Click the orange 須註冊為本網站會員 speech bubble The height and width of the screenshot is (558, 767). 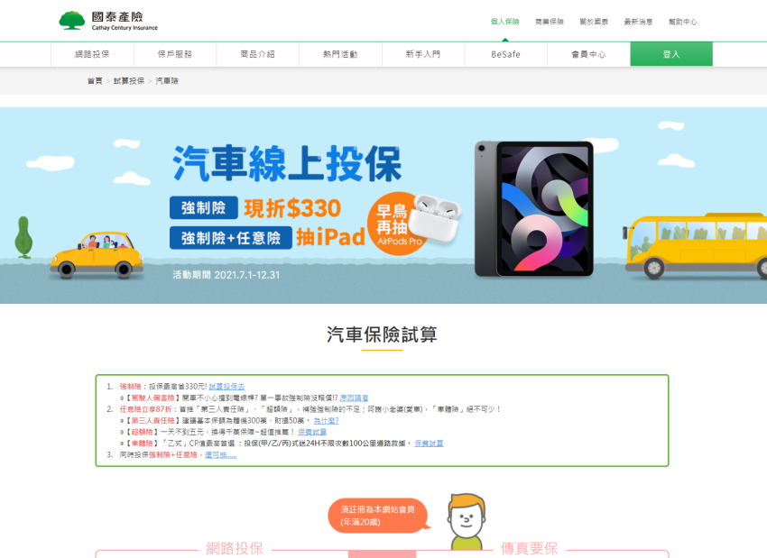pyautogui.click(x=377, y=516)
